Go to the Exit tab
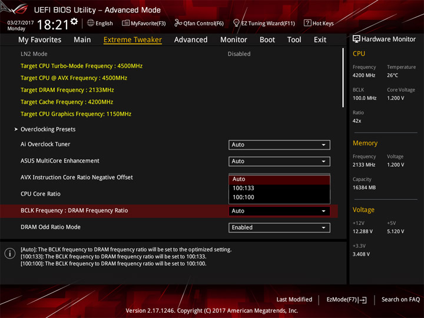Screen dimensions: 424x318 pyautogui.click(x=320, y=40)
